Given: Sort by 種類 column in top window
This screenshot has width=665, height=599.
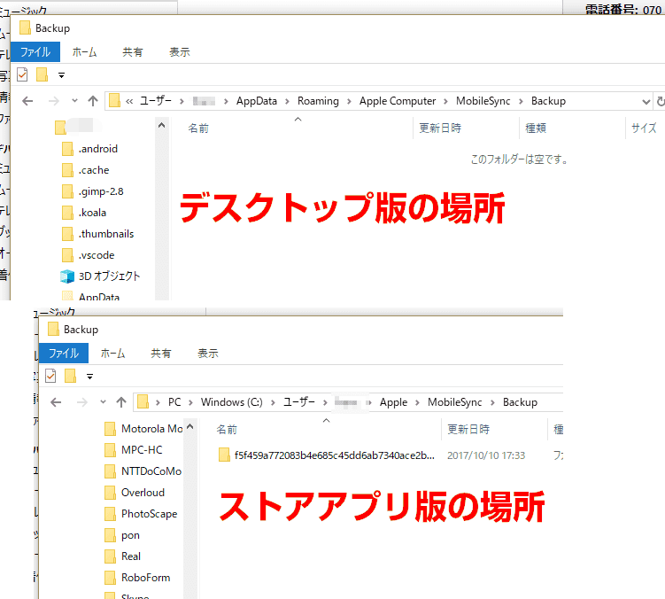Looking at the screenshot, I should [x=536, y=128].
